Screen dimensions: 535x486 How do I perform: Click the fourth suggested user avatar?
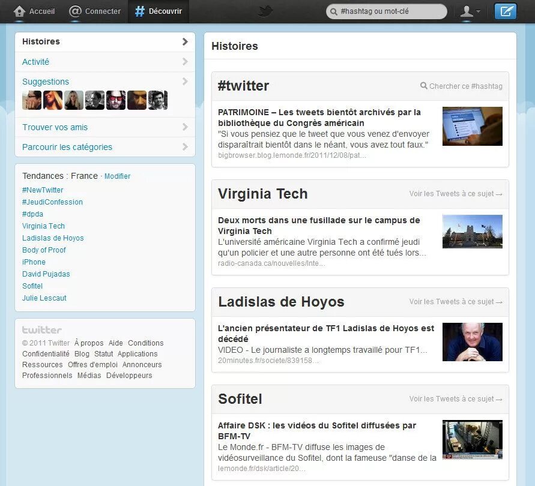coord(95,100)
